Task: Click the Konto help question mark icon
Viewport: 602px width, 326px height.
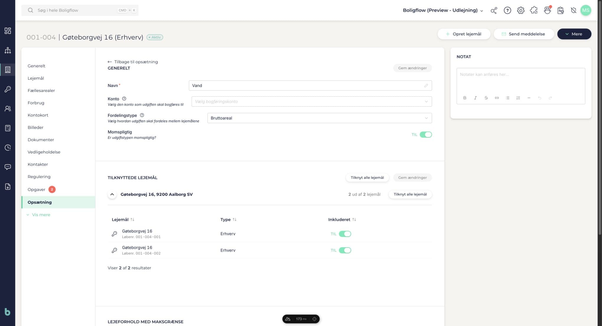Action: 124,99
